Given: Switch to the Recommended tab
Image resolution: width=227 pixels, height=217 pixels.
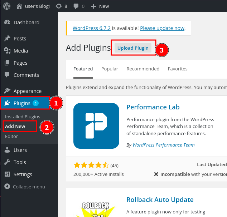Looking at the screenshot, I should (x=143, y=69).
